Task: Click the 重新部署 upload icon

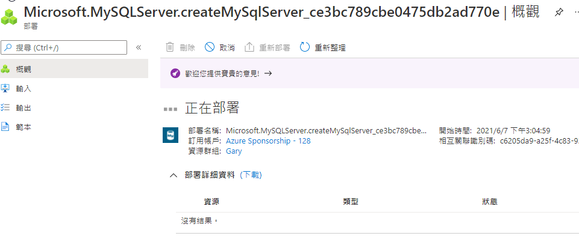Action: coord(249,47)
